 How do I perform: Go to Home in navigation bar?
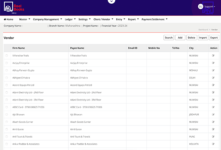tap(9, 19)
